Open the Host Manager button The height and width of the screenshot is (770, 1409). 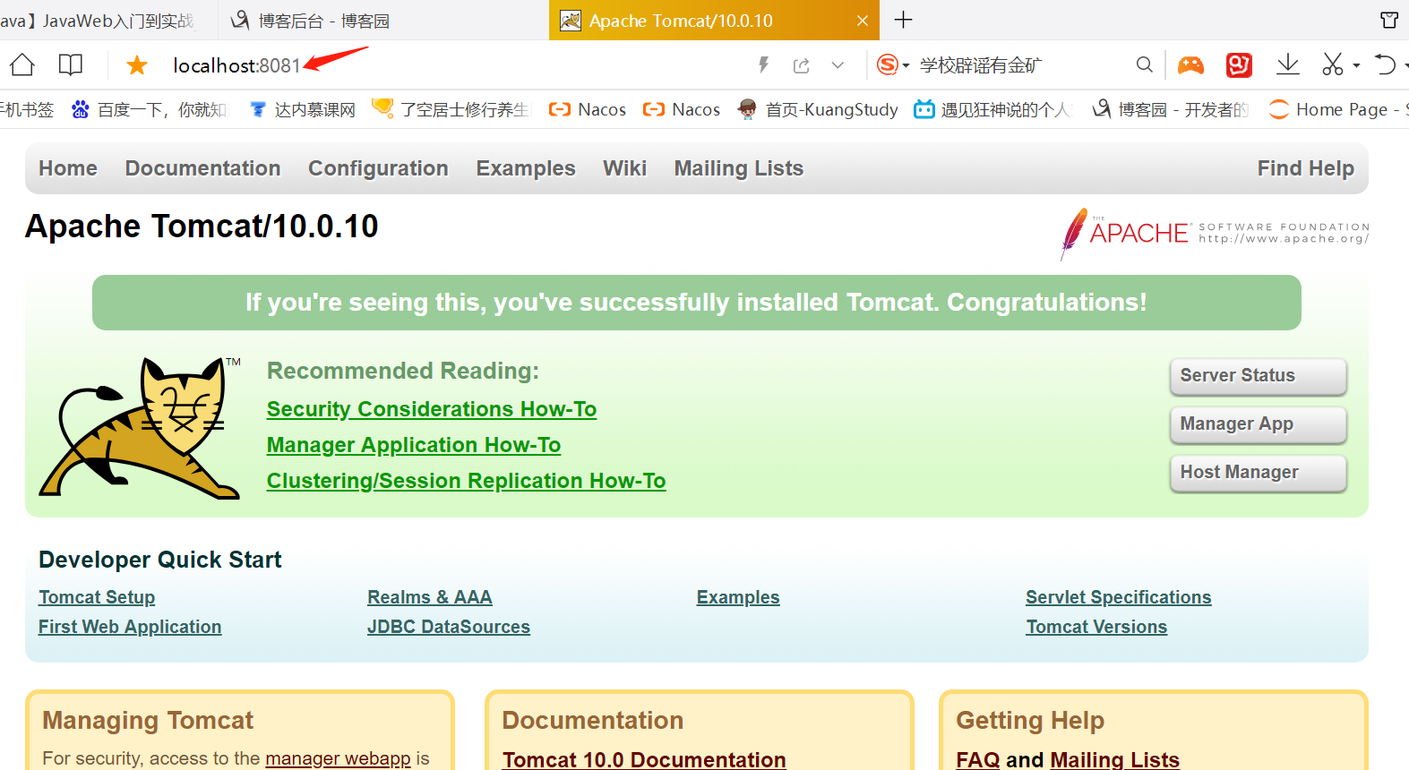1258,473
